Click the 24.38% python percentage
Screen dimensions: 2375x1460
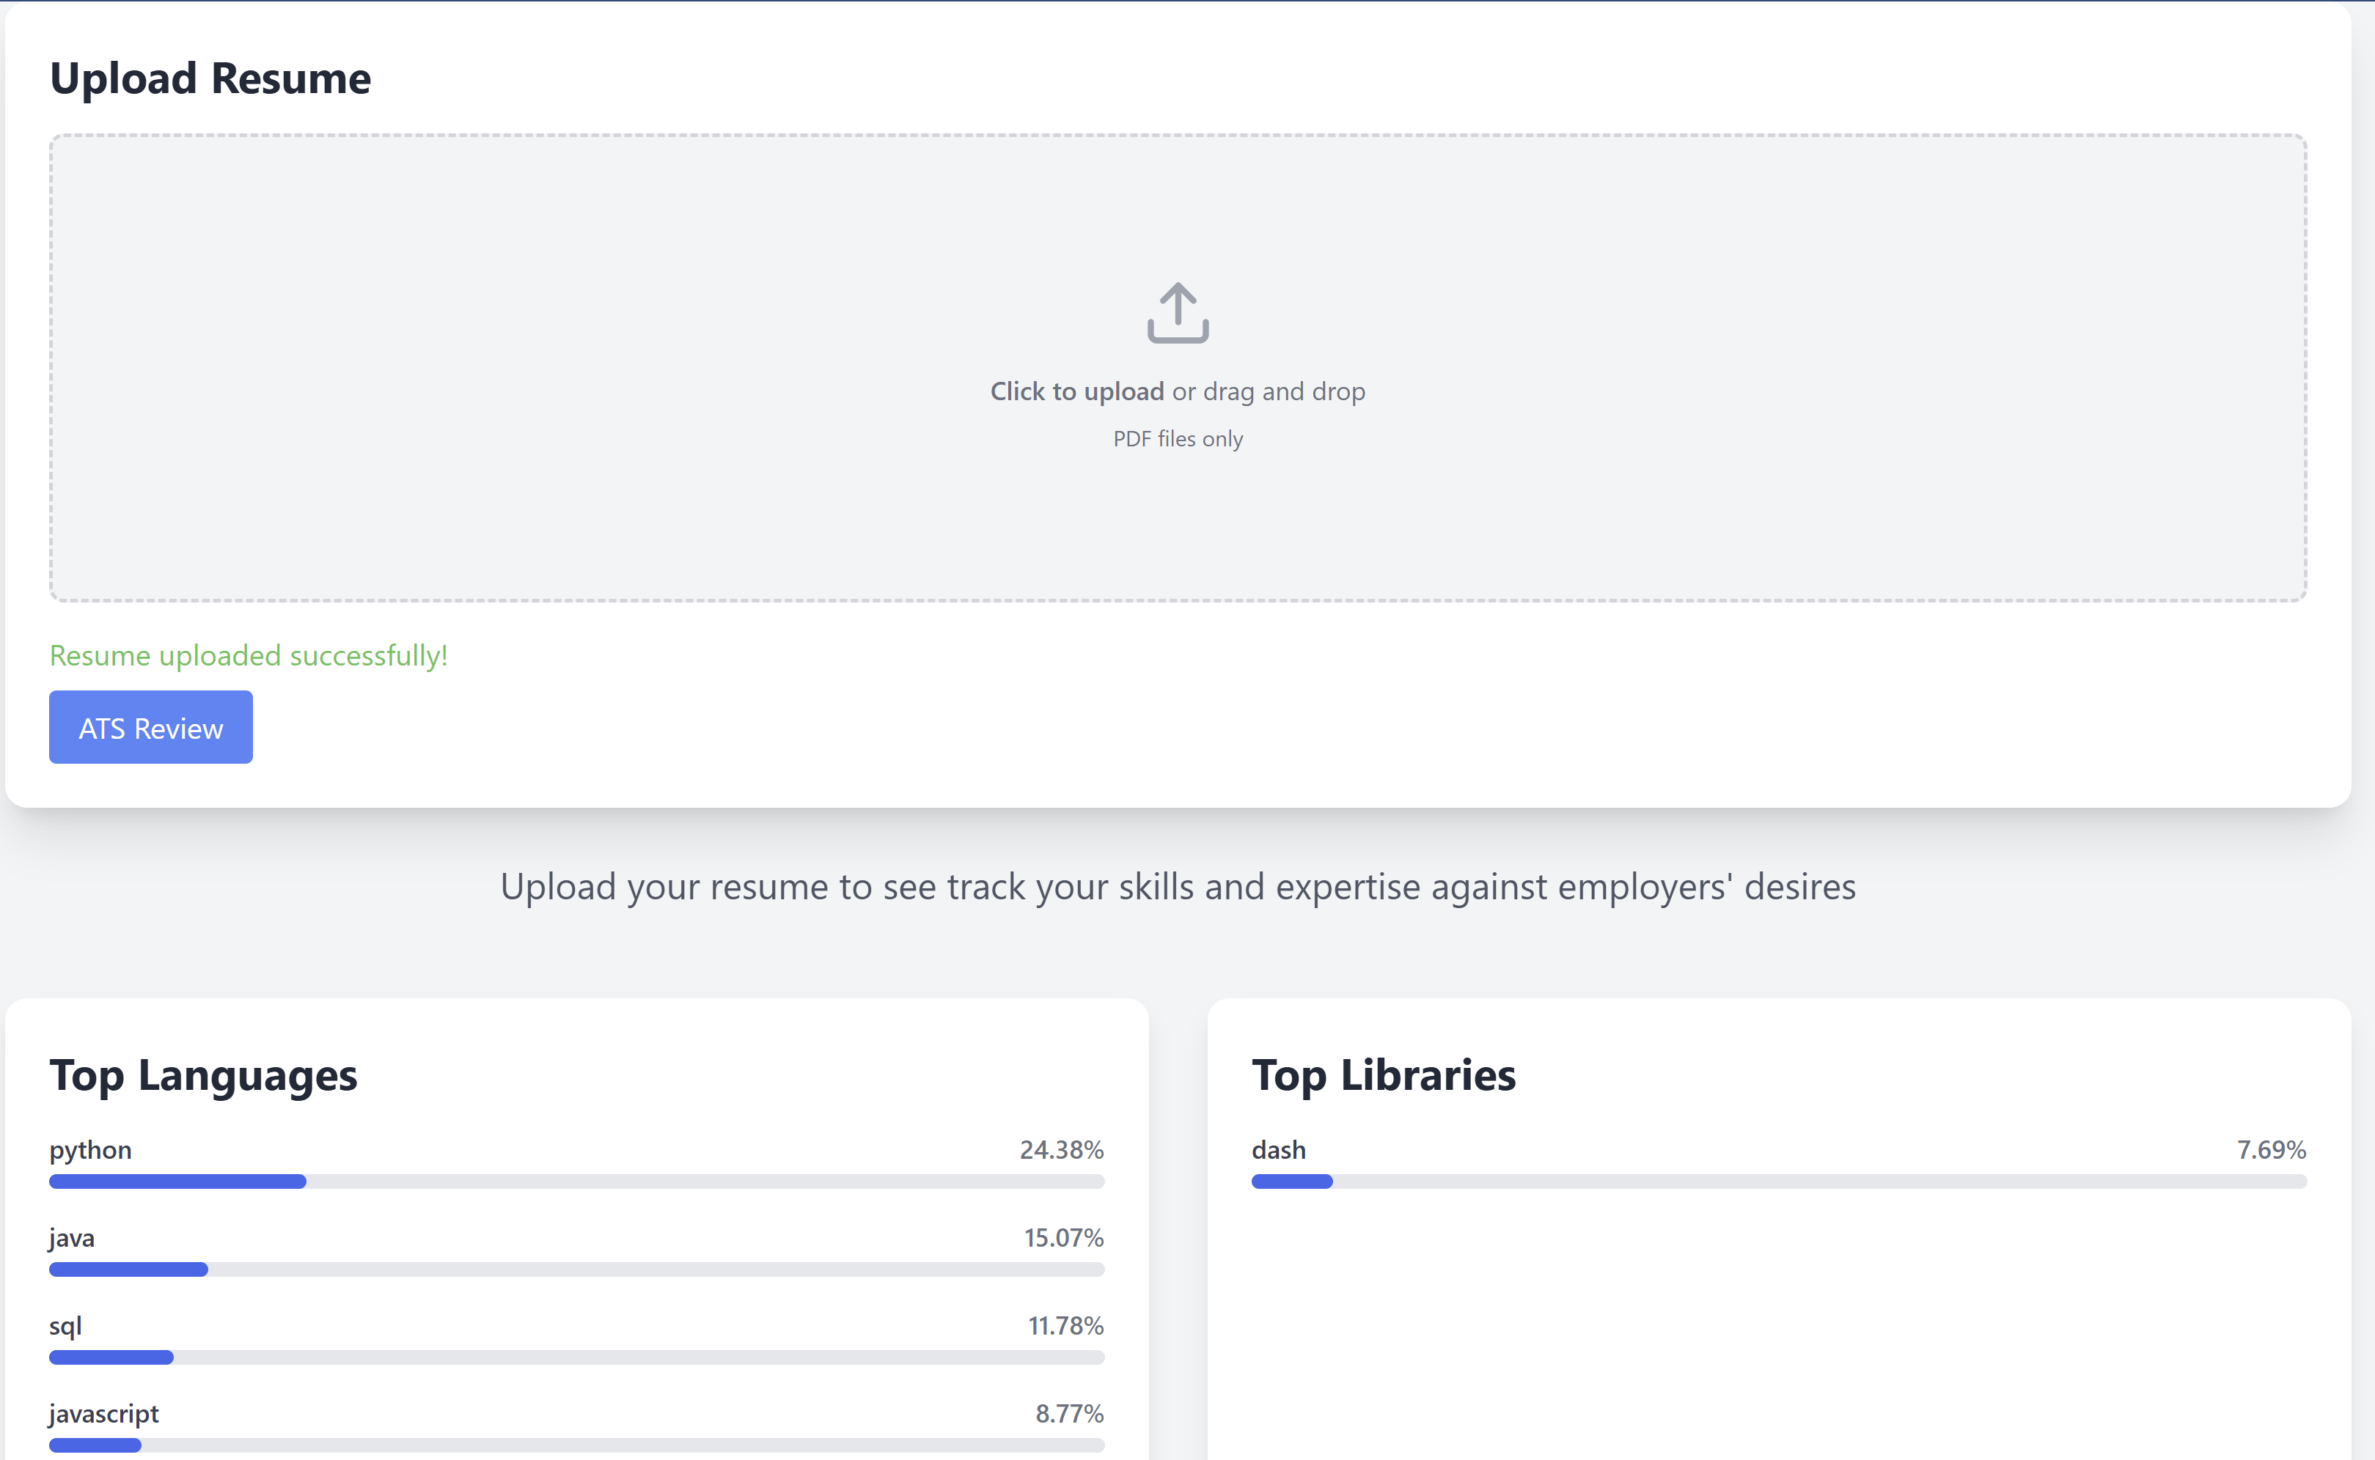coord(1060,1150)
